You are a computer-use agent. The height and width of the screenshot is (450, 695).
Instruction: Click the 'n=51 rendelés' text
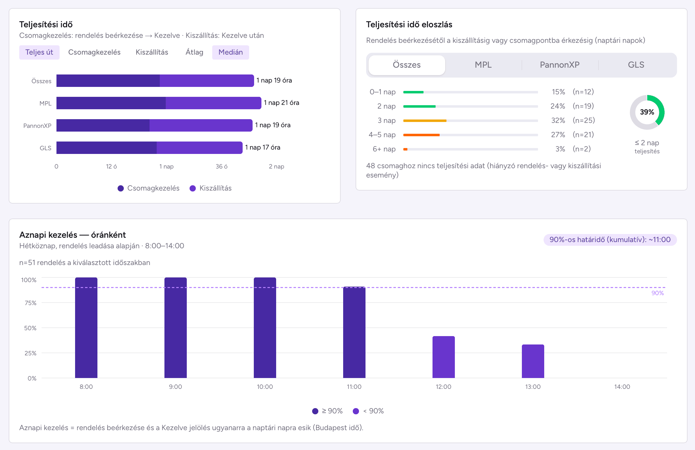pyautogui.click(x=85, y=263)
